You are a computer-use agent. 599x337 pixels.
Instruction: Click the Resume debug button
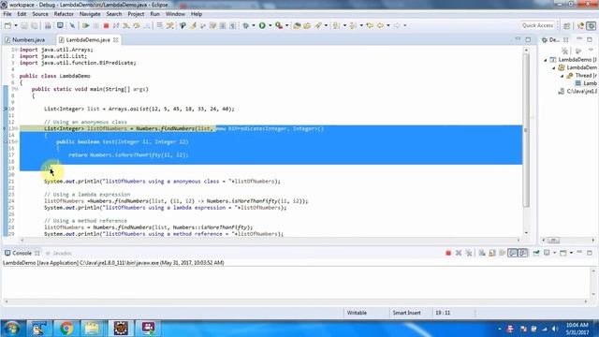pos(86,25)
